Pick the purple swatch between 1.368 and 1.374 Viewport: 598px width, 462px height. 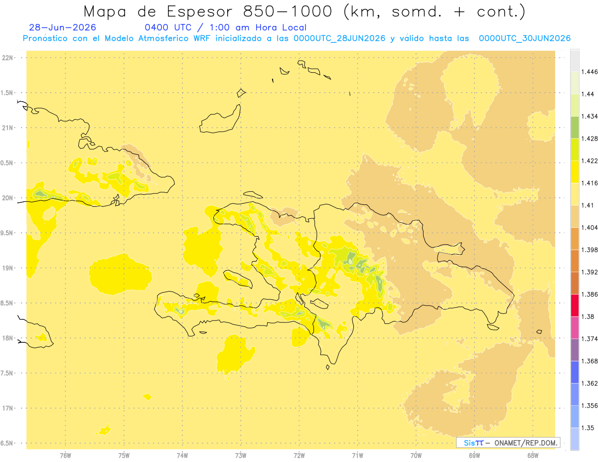tap(575, 349)
